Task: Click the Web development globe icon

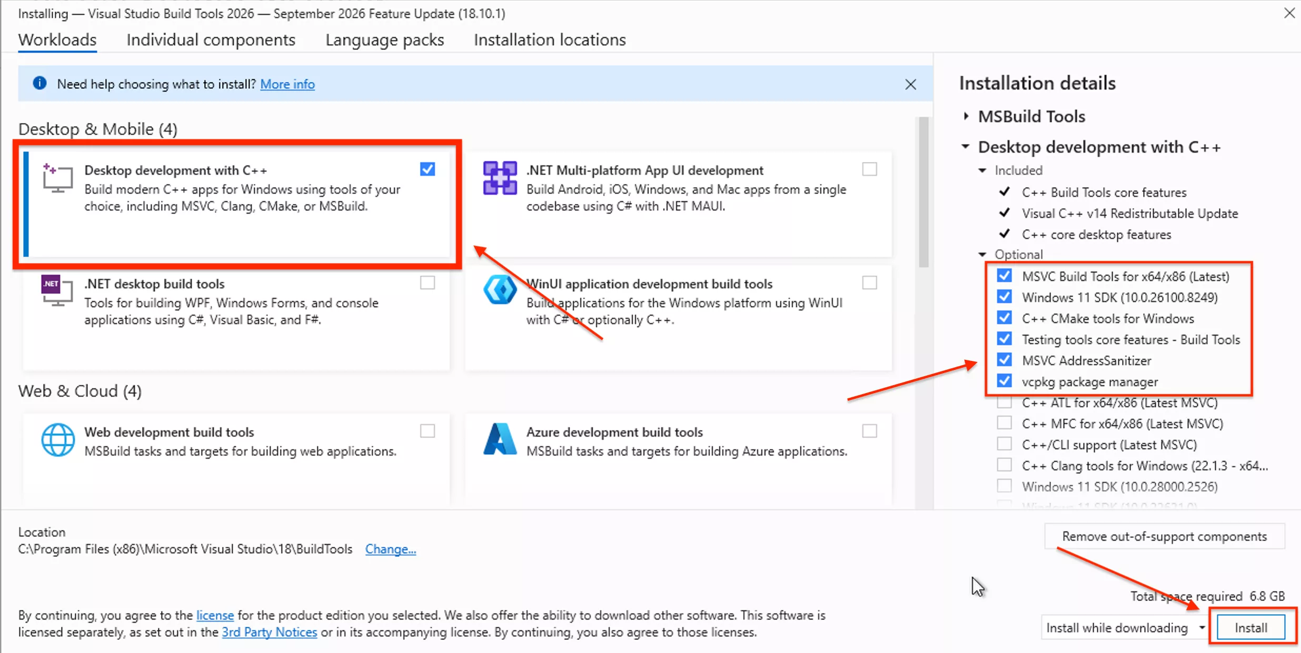Action: click(x=58, y=440)
